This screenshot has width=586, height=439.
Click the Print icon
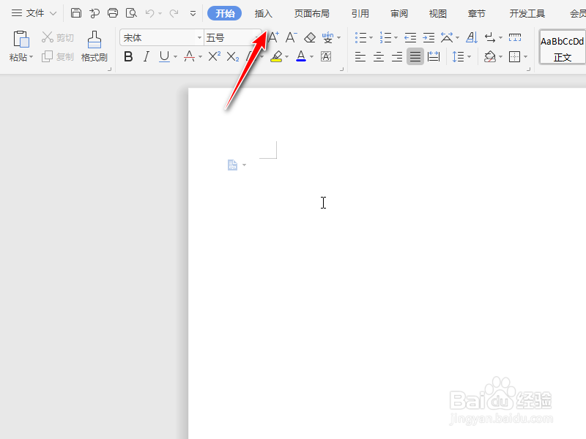(113, 13)
